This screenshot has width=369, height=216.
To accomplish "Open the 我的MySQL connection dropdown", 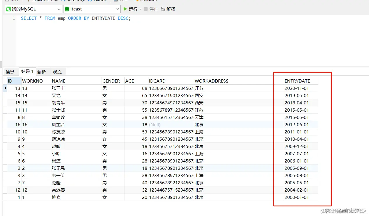I will coord(33,9).
